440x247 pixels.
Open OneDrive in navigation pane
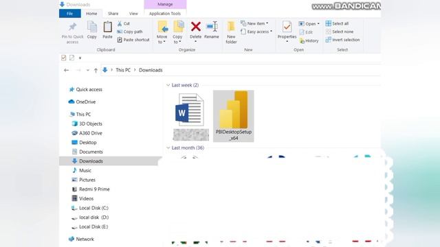click(x=82, y=102)
